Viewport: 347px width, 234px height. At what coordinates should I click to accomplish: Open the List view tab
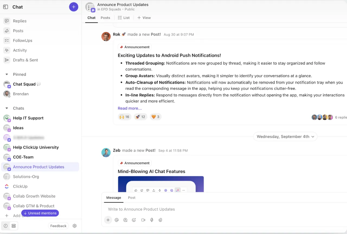124,18
